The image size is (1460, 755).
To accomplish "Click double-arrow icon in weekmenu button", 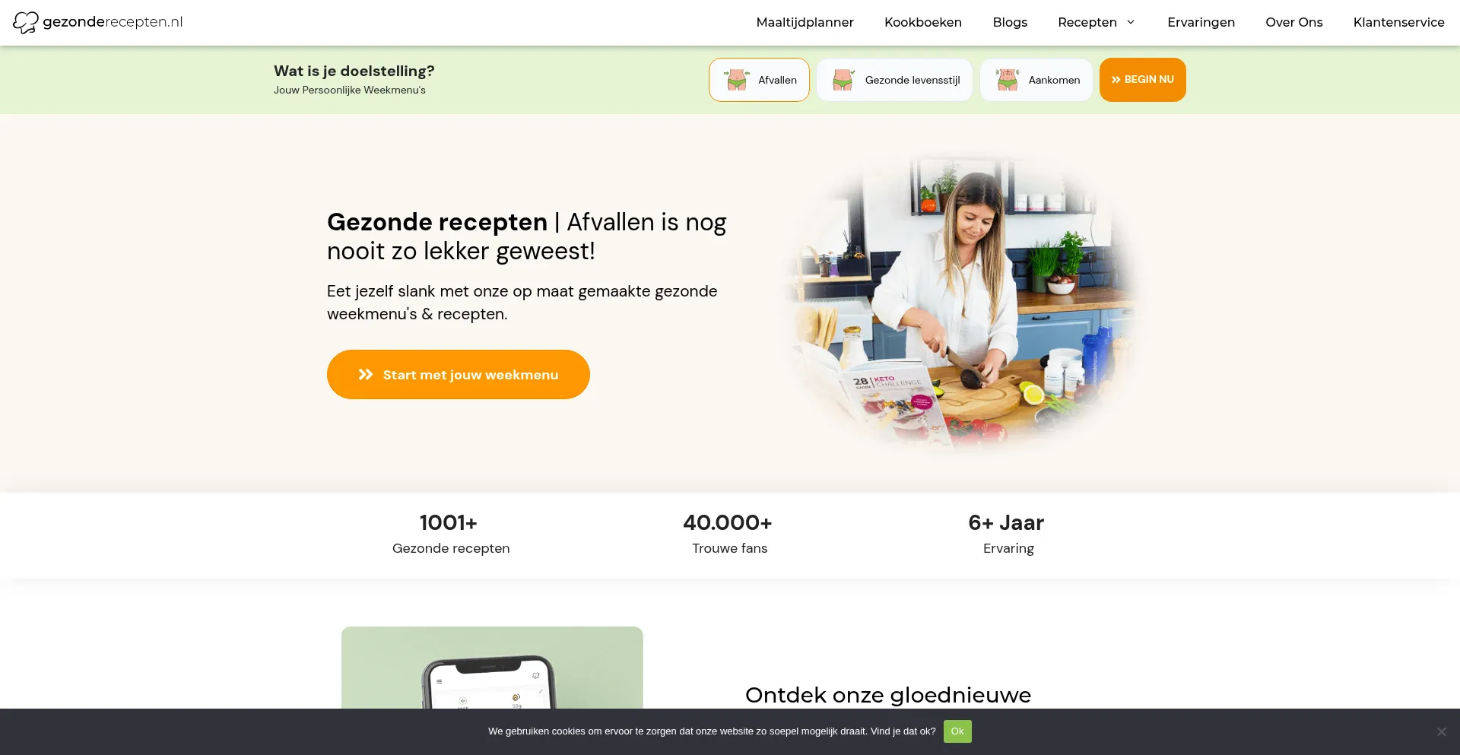I will 366,374.
